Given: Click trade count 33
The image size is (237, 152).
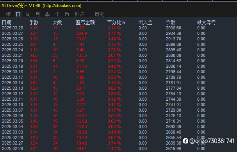Looking at the screenshot, I should coord(55,55).
